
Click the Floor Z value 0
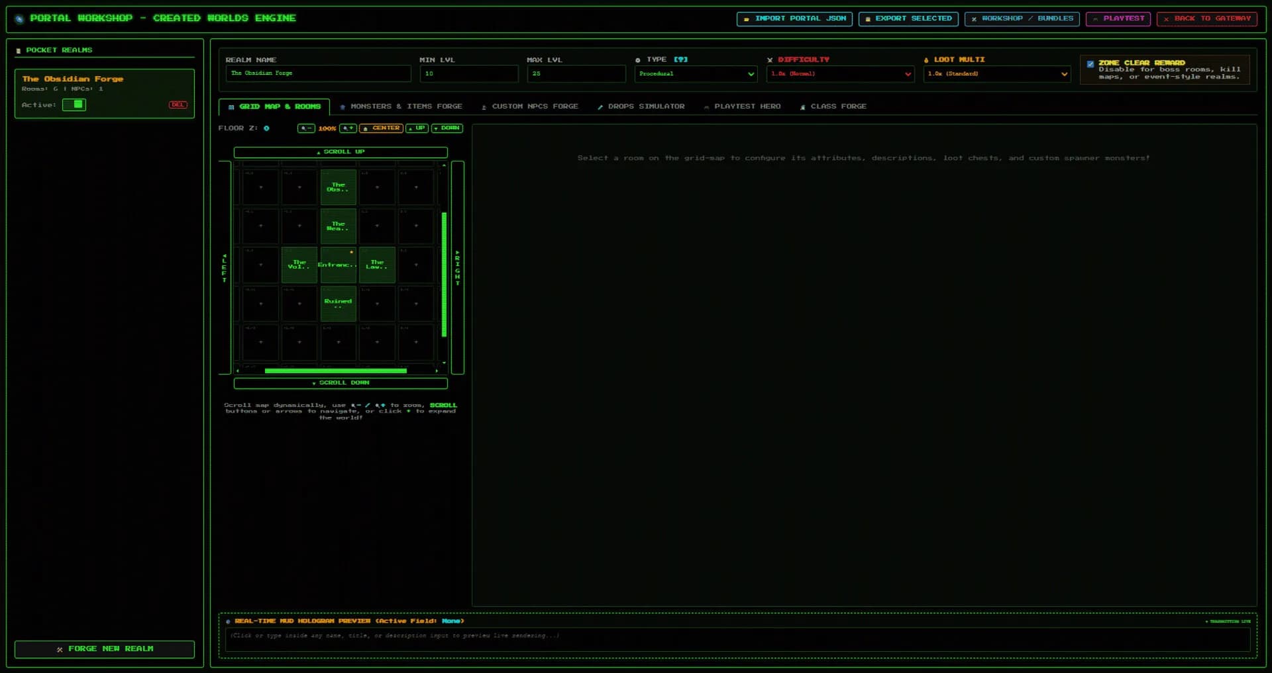click(x=266, y=128)
